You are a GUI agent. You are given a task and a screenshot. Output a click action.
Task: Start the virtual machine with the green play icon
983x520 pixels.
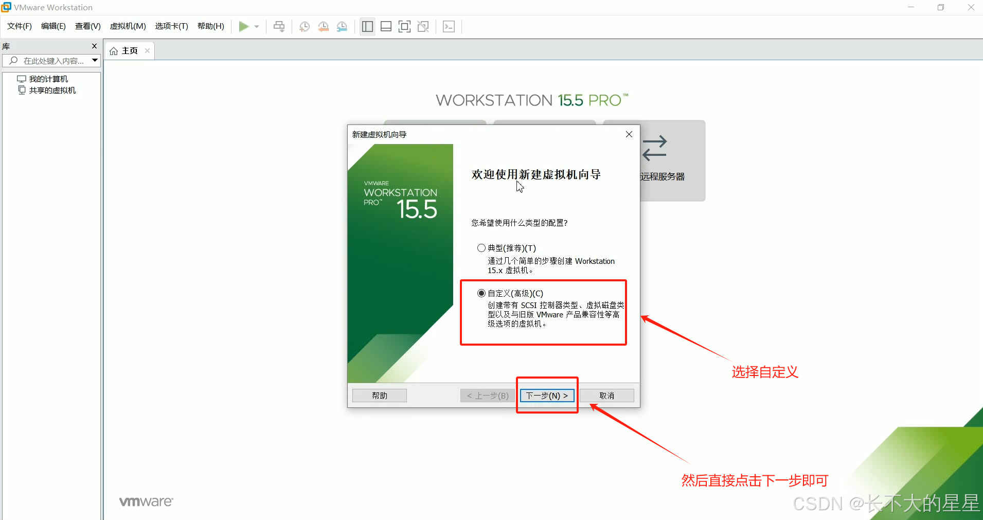(244, 26)
